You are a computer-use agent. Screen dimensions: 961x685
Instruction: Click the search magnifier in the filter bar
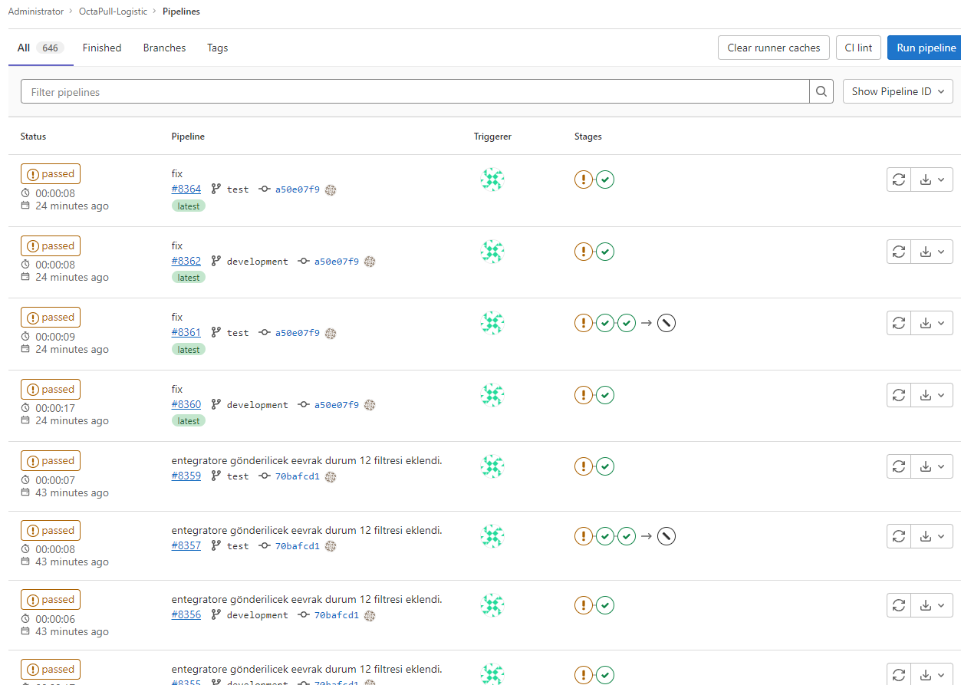pyautogui.click(x=821, y=91)
